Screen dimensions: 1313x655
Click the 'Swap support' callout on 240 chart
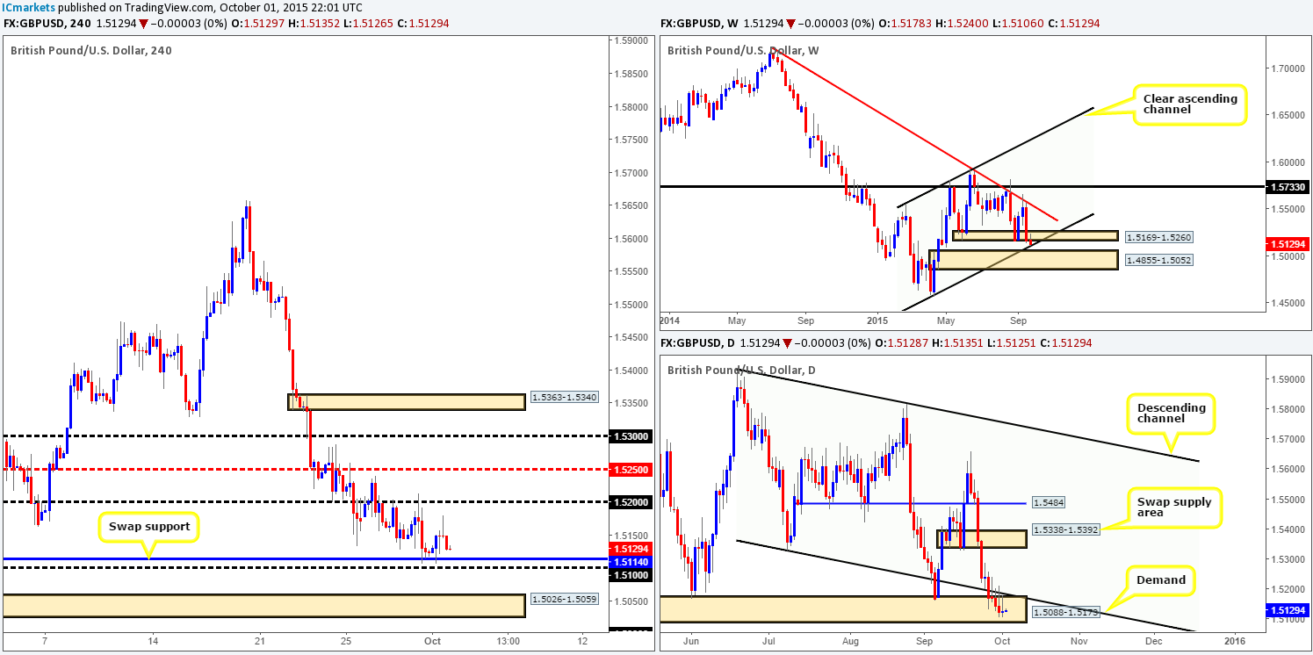tap(150, 528)
